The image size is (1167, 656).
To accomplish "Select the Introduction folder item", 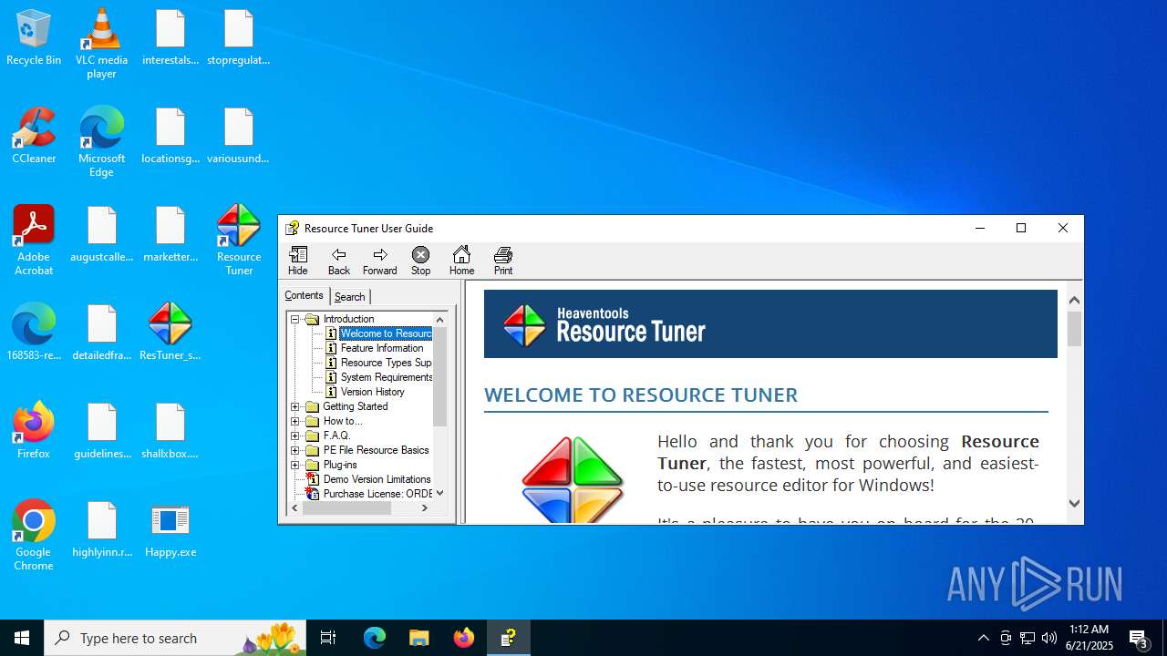I will pyautogui.click(x=348, y=319).
